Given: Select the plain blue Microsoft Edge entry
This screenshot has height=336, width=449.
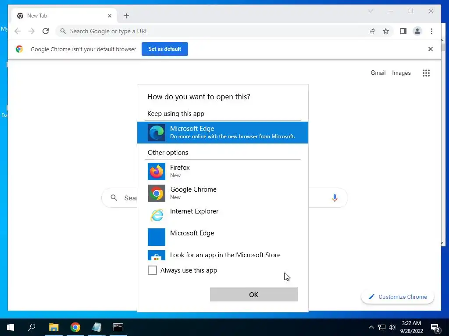Looking at the screenshot, I should pos(222,237).
